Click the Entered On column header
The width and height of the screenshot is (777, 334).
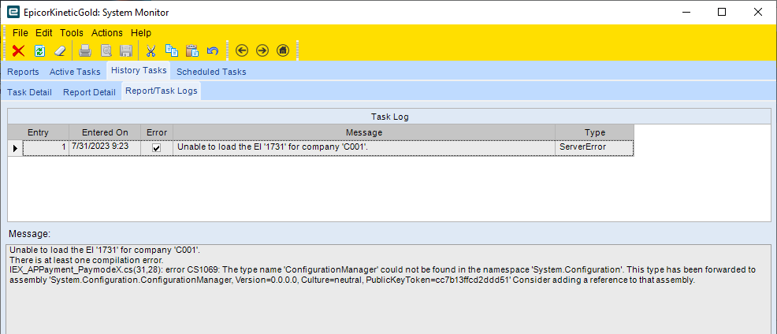pos(105,132)
